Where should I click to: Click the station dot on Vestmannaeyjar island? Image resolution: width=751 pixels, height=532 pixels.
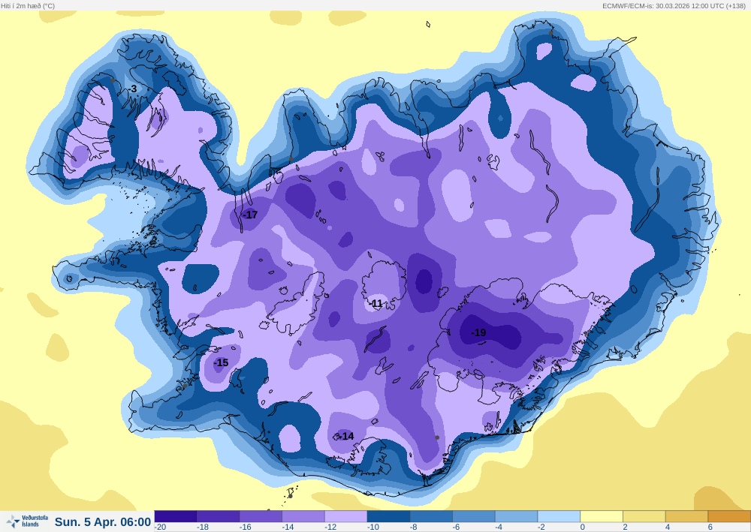click(x=290, y=496)
